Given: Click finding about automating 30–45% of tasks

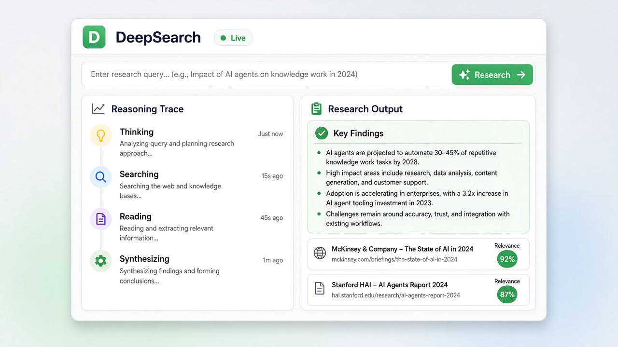Looking at the screenshot, I should click(411, 157).
